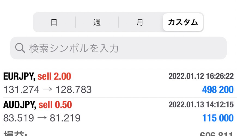
Task: Select the 498 200 profit value
Action: coord(218,89)
